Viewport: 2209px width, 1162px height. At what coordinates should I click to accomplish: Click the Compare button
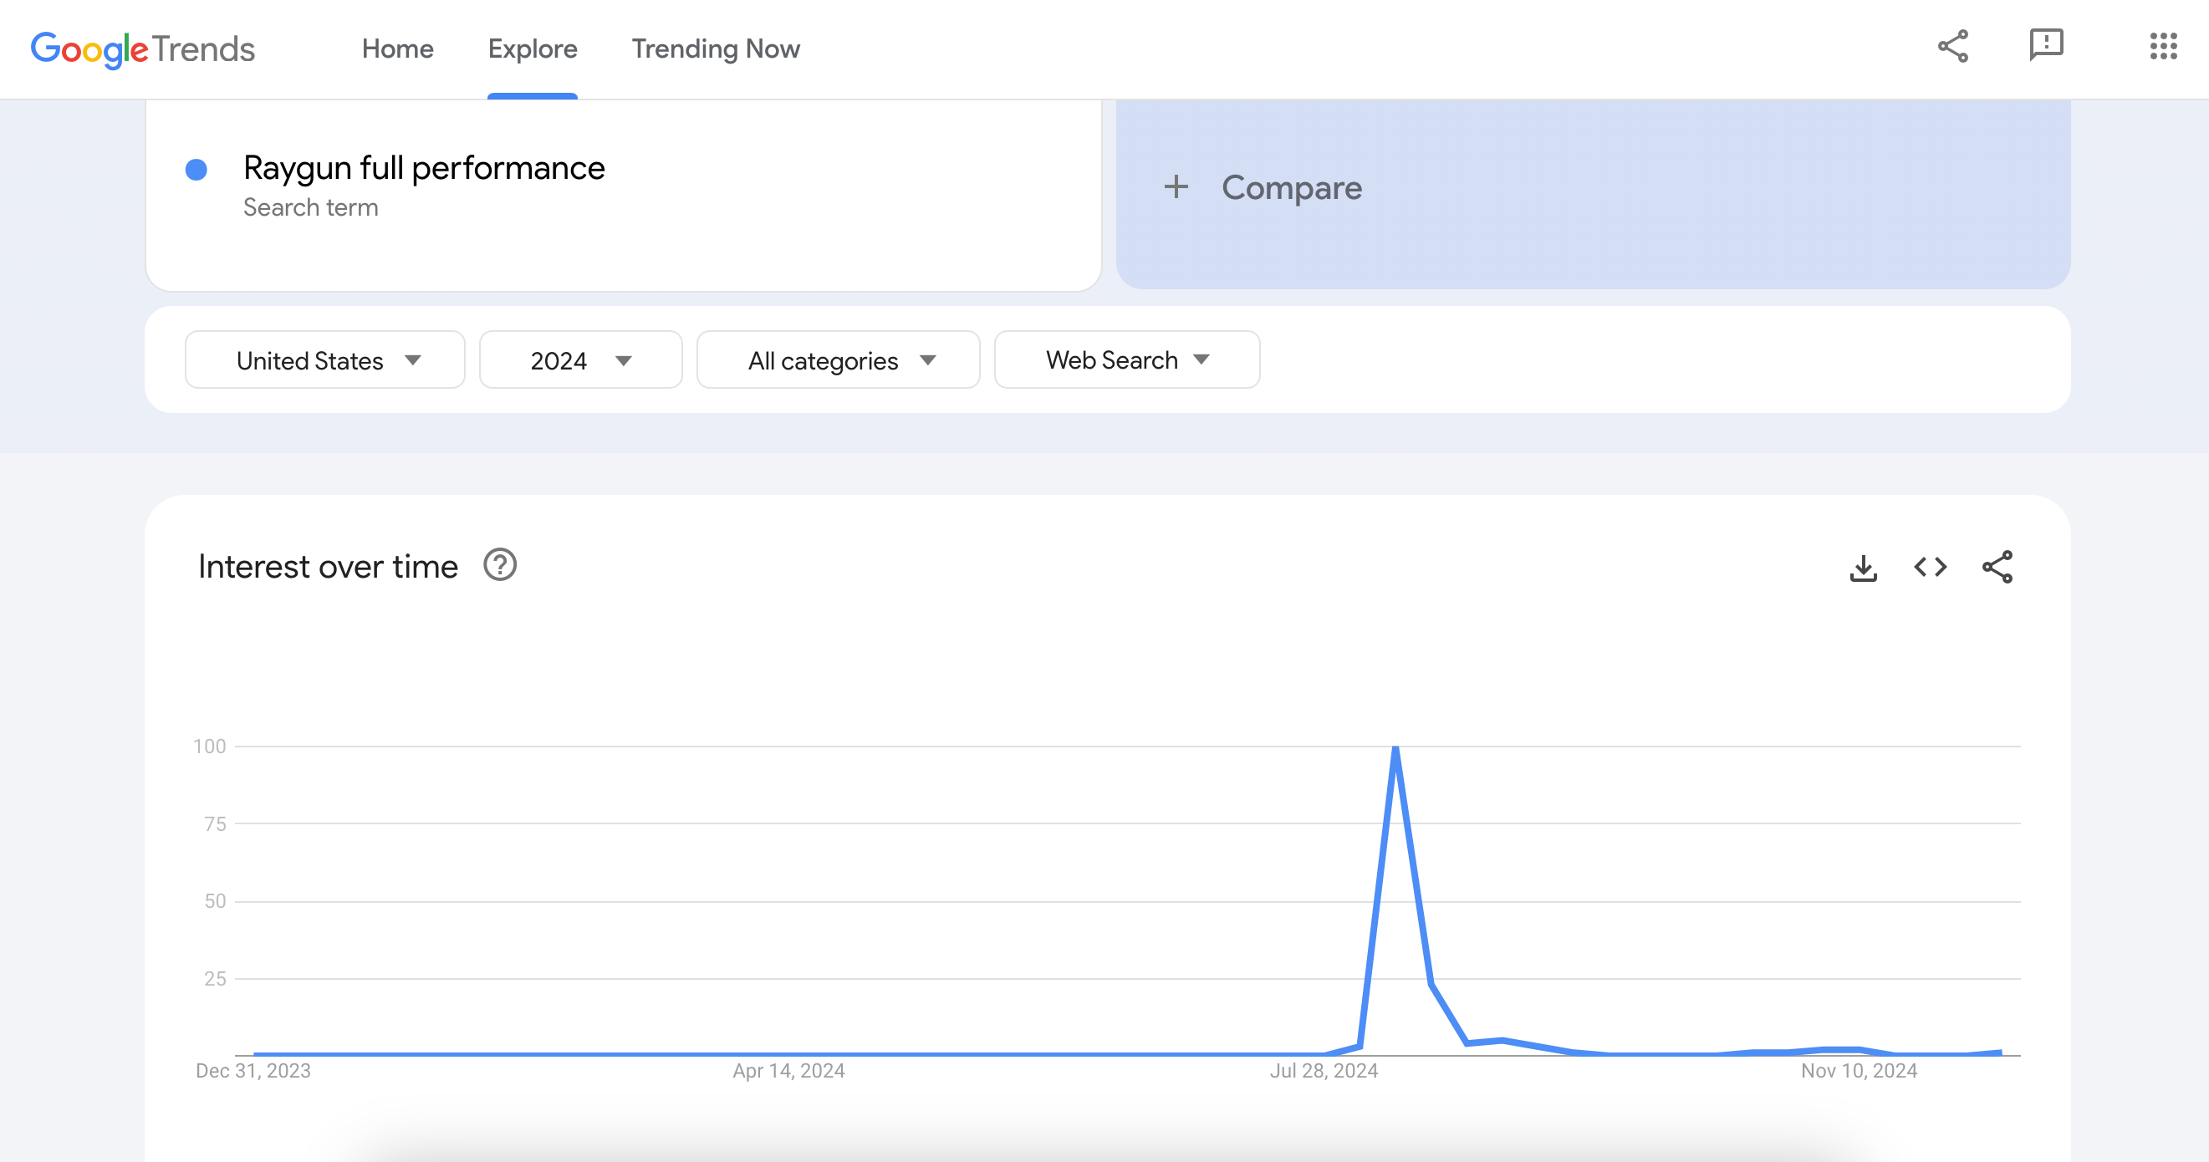click(1291, 188)
